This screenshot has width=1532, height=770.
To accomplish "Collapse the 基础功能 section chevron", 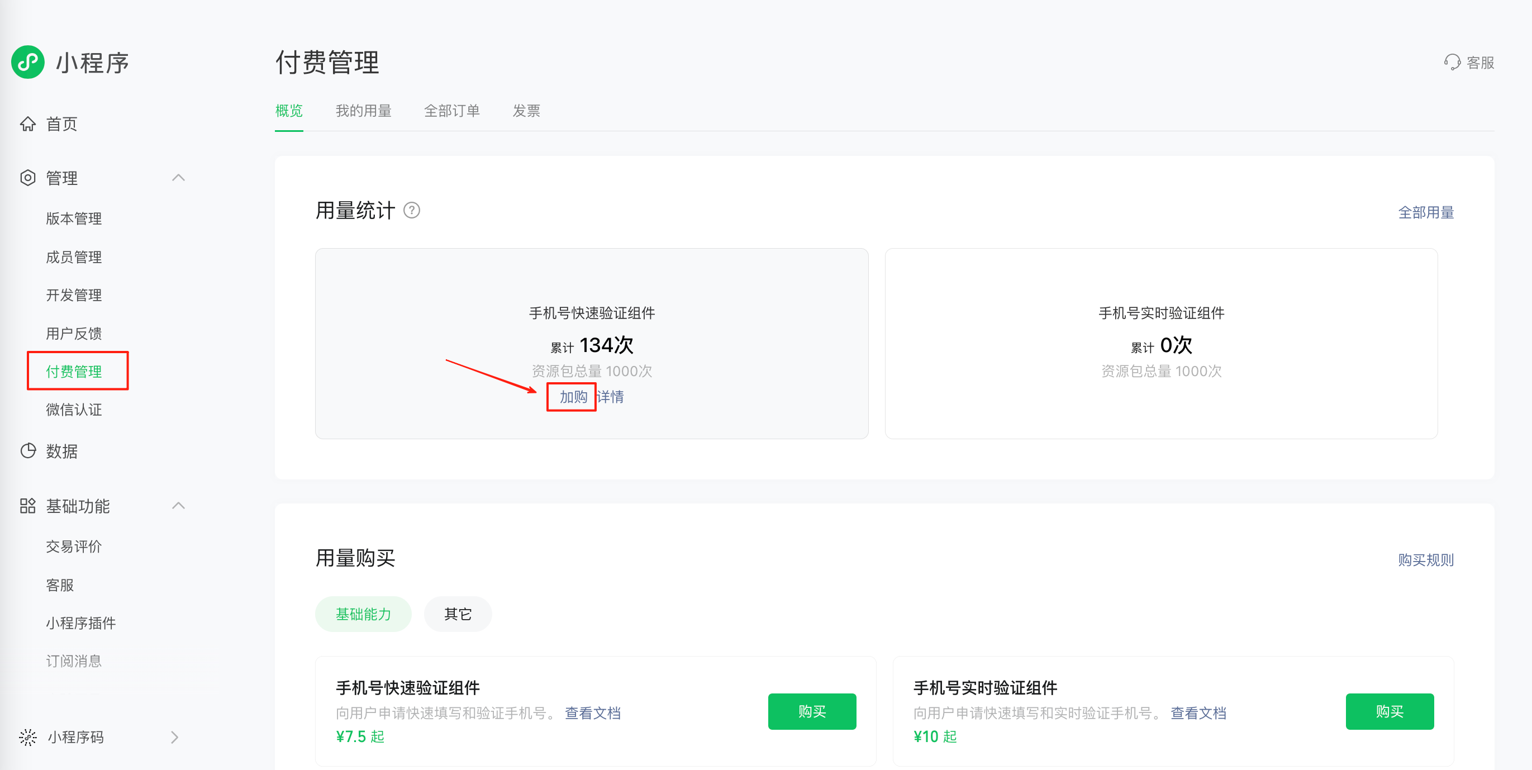I will point(178,506).
